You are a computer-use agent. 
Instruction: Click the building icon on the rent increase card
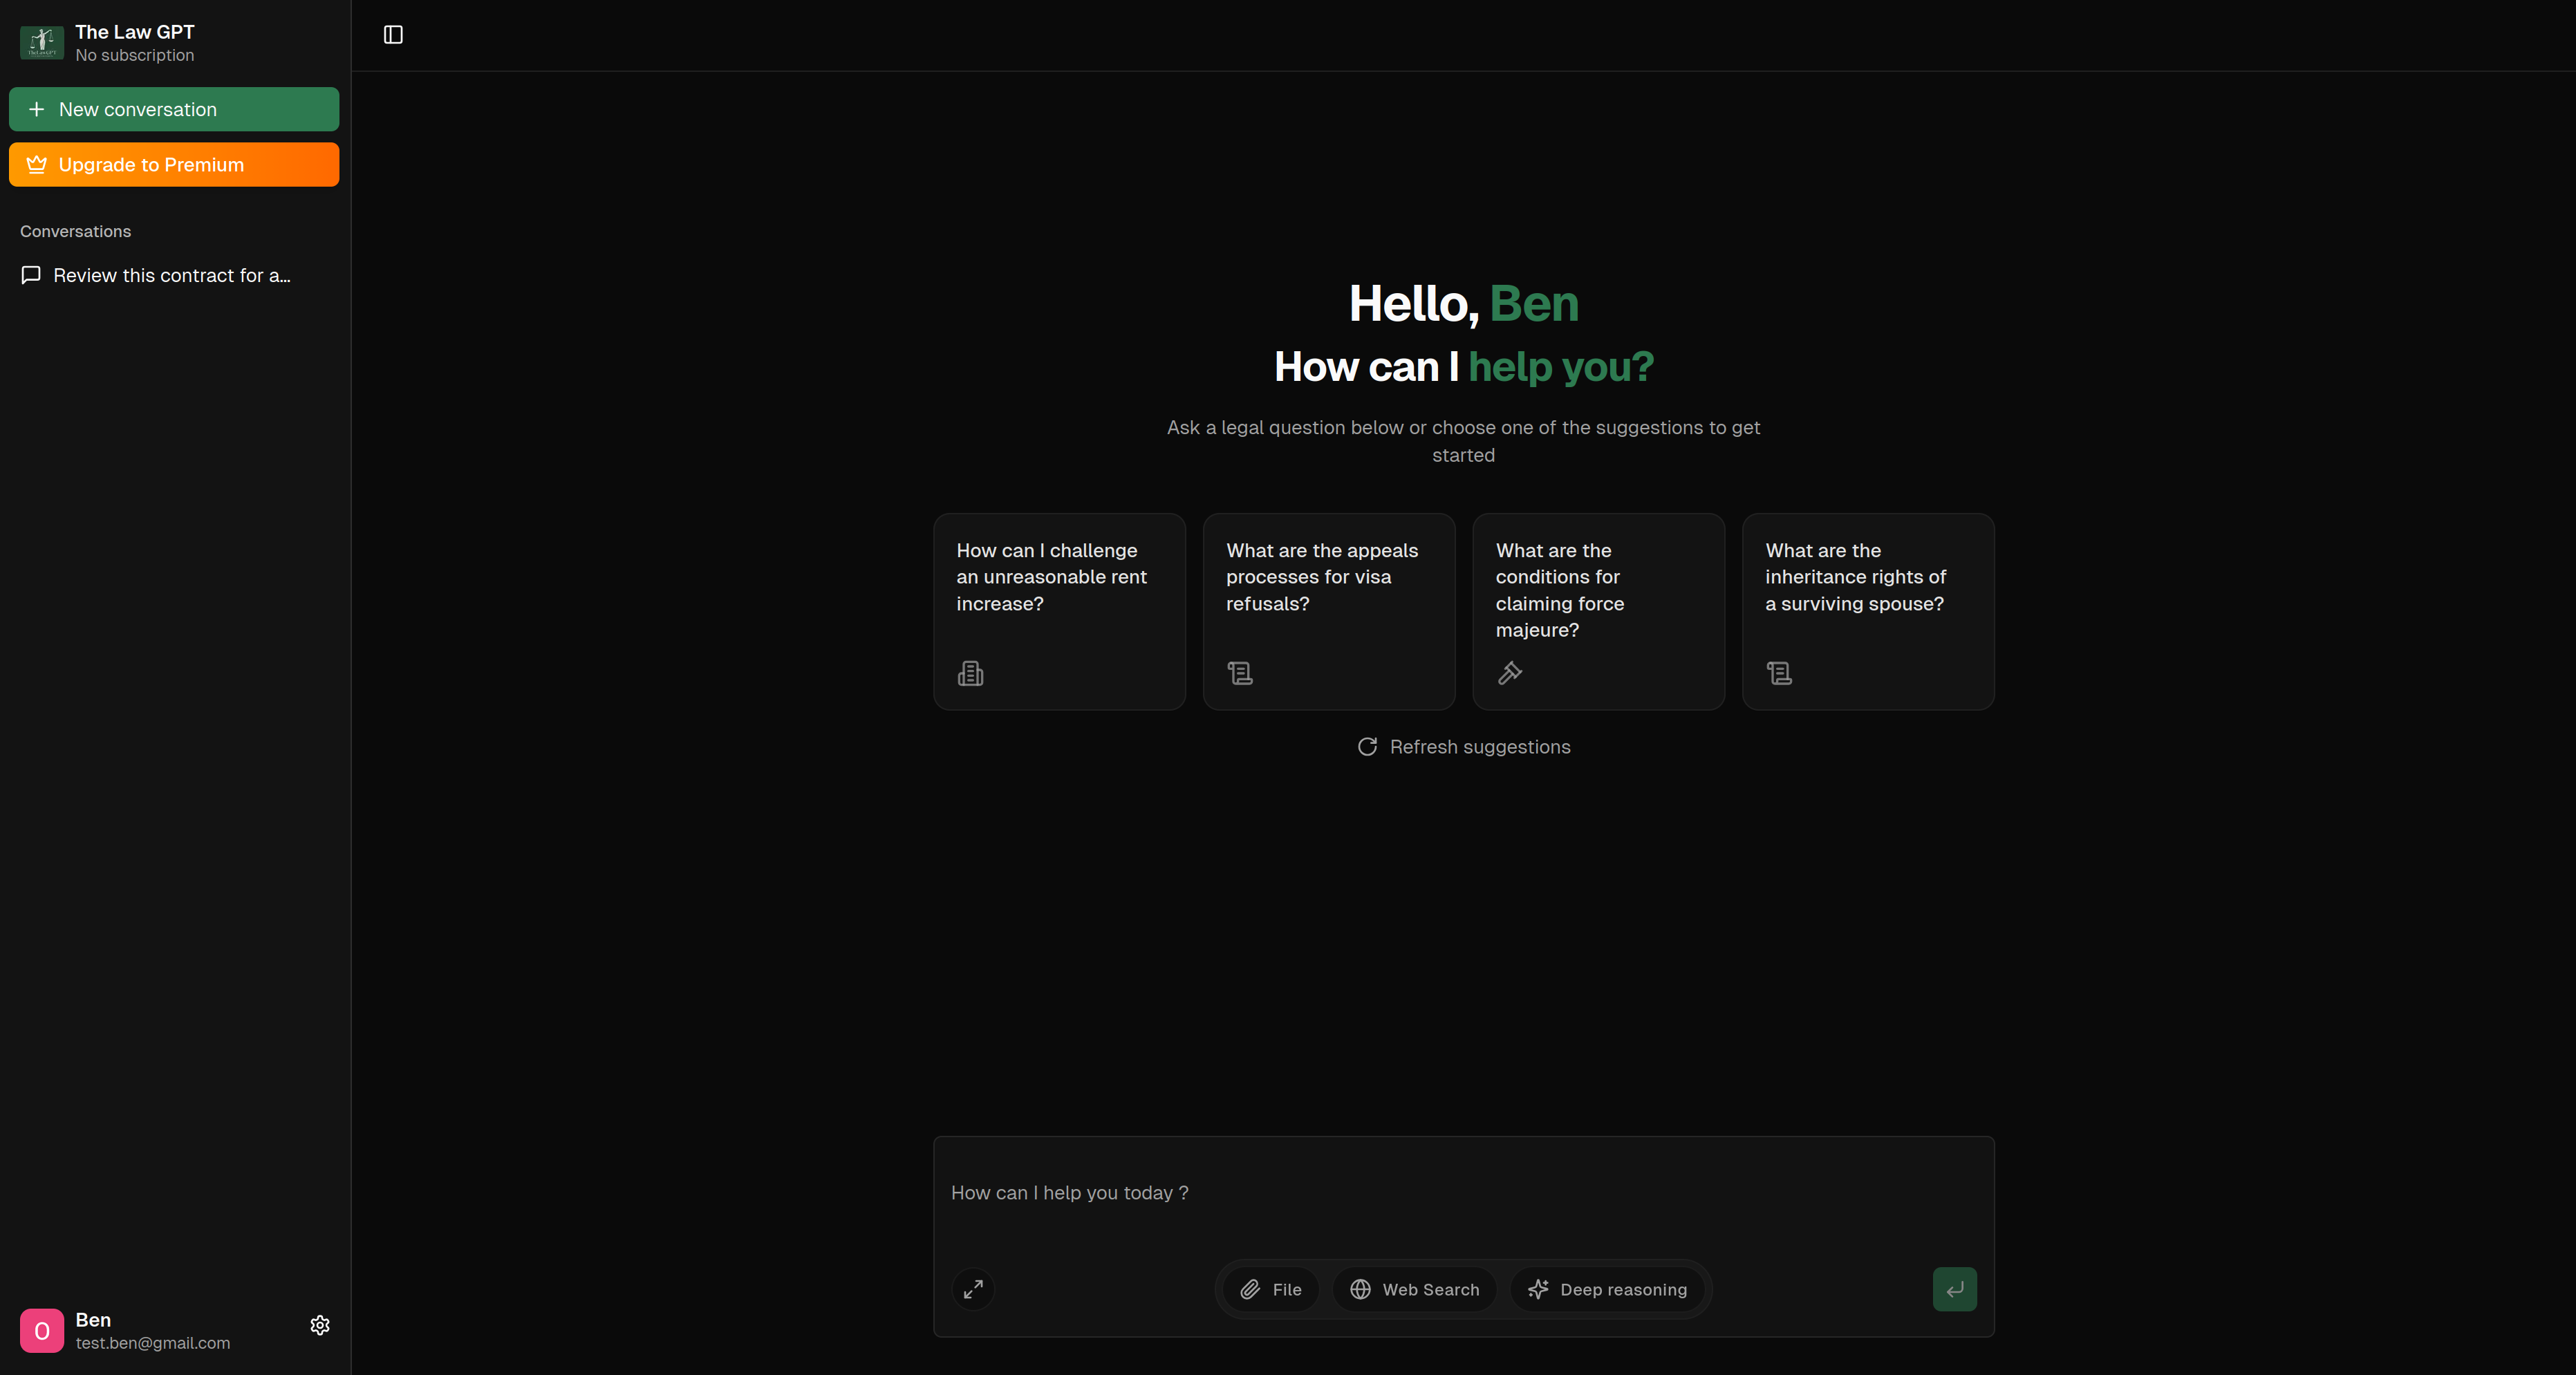970,673
